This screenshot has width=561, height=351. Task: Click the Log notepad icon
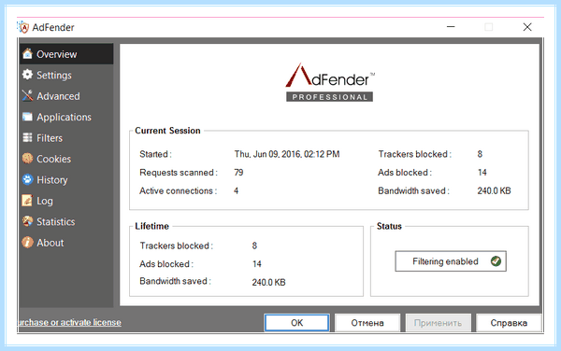coord(27,201)
